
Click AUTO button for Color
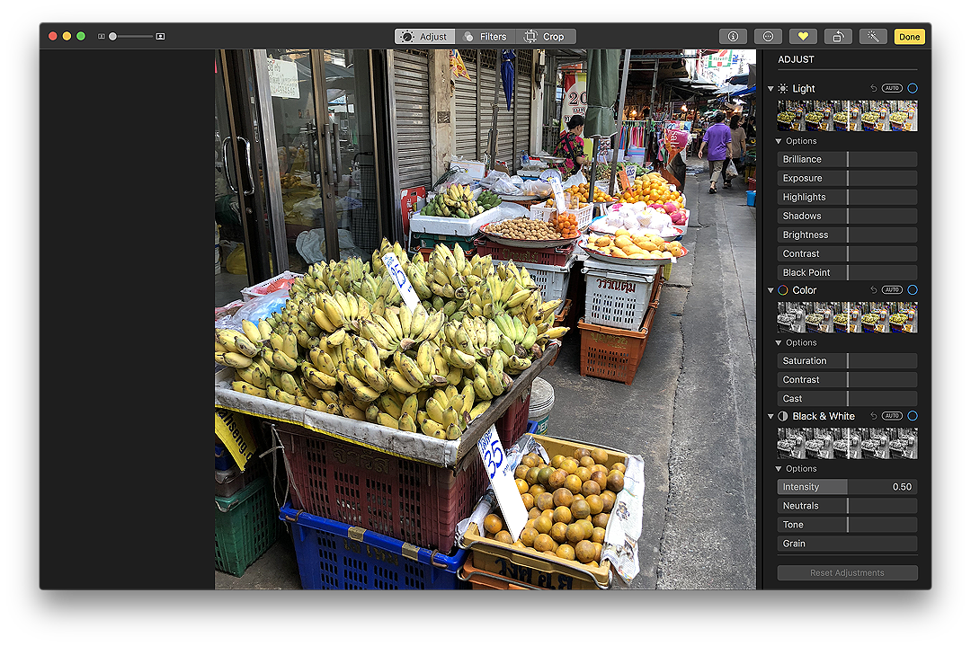[x=892, y=290]
